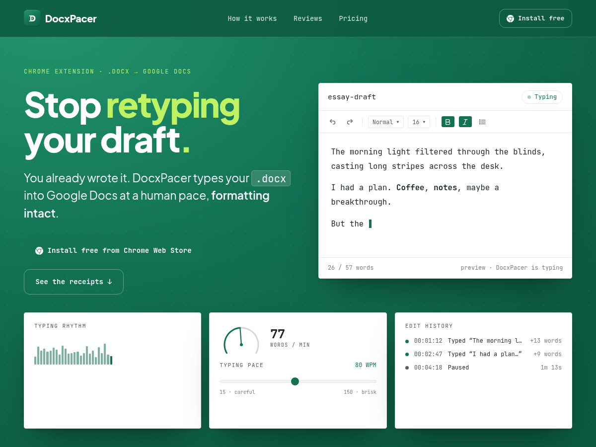The height and width of the screenshot is (447, 596).
Task: Click 'preview · DocxPacer is typing' status text
Action: 512,268
